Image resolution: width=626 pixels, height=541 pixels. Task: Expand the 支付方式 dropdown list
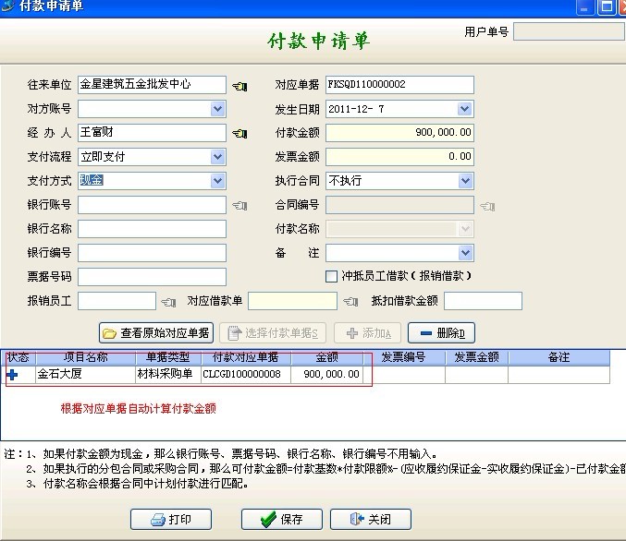(217, 181)
